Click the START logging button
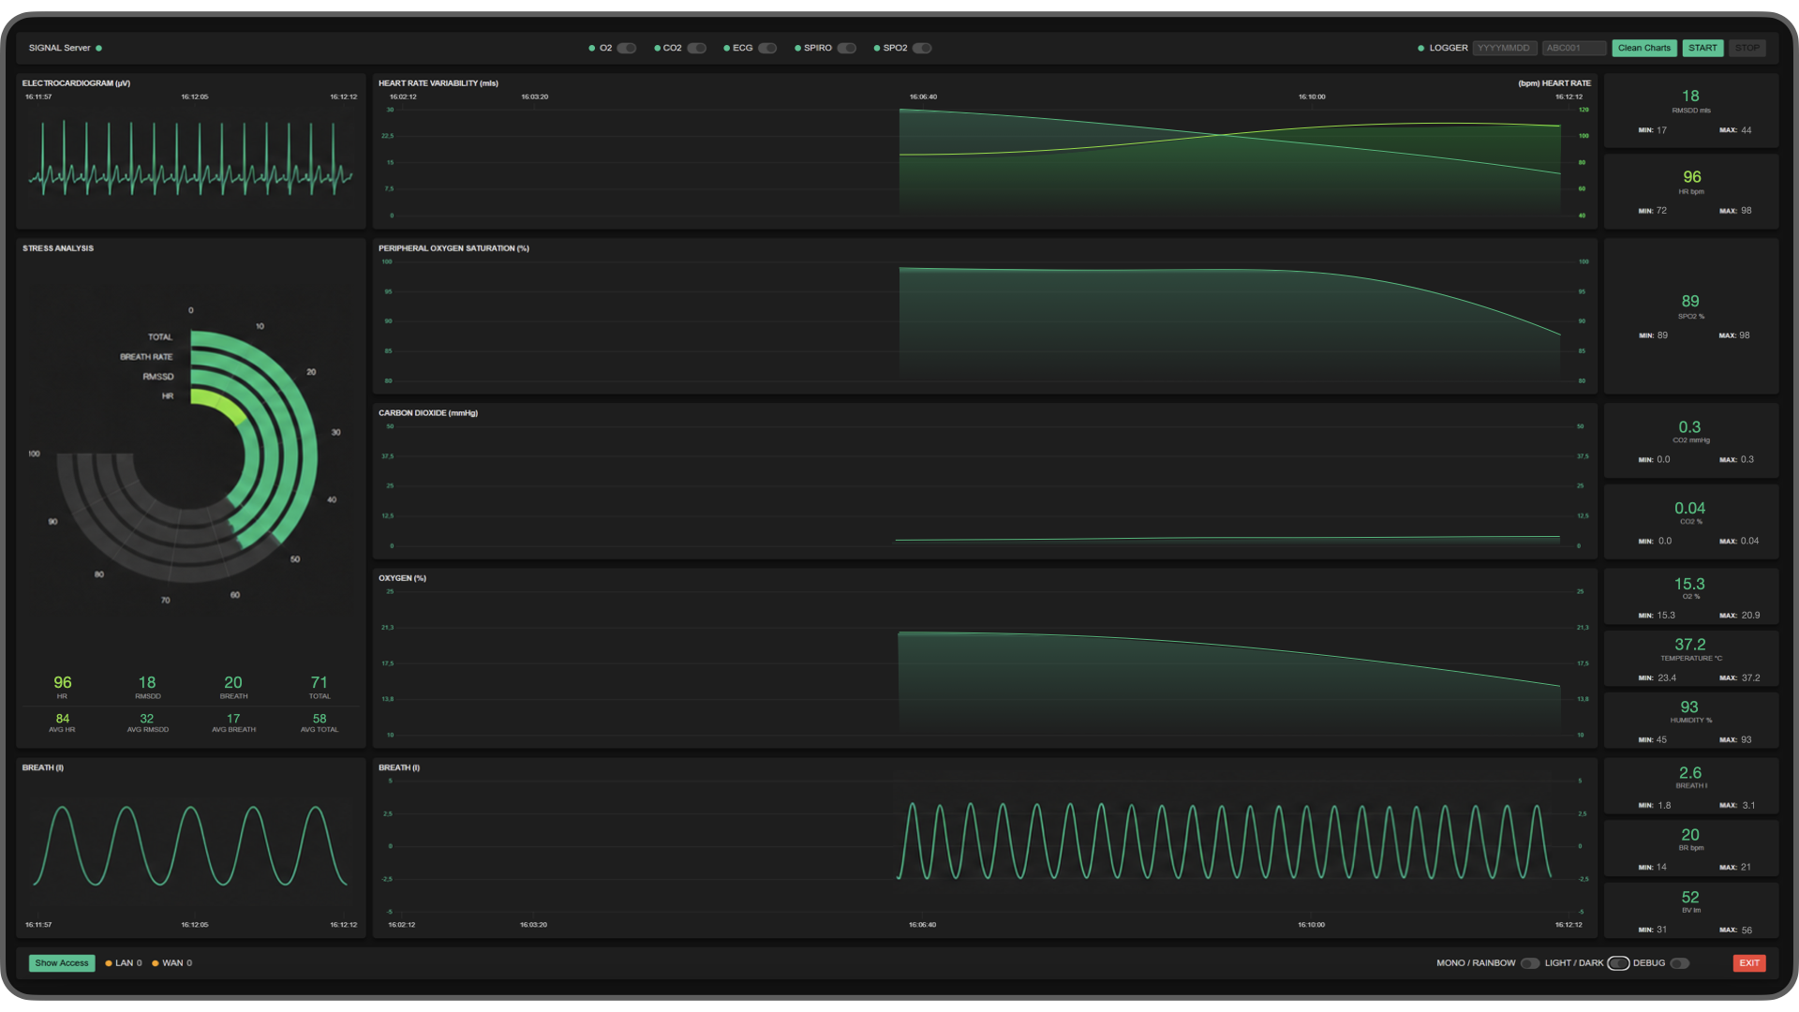The image size is (1799, 1012). (1702, 48)
